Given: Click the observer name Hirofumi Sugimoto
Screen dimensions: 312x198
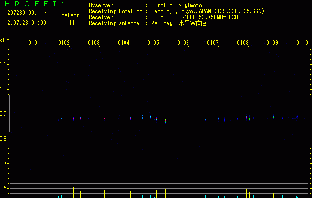Looking at the screenshot, I should click(177, 5).
